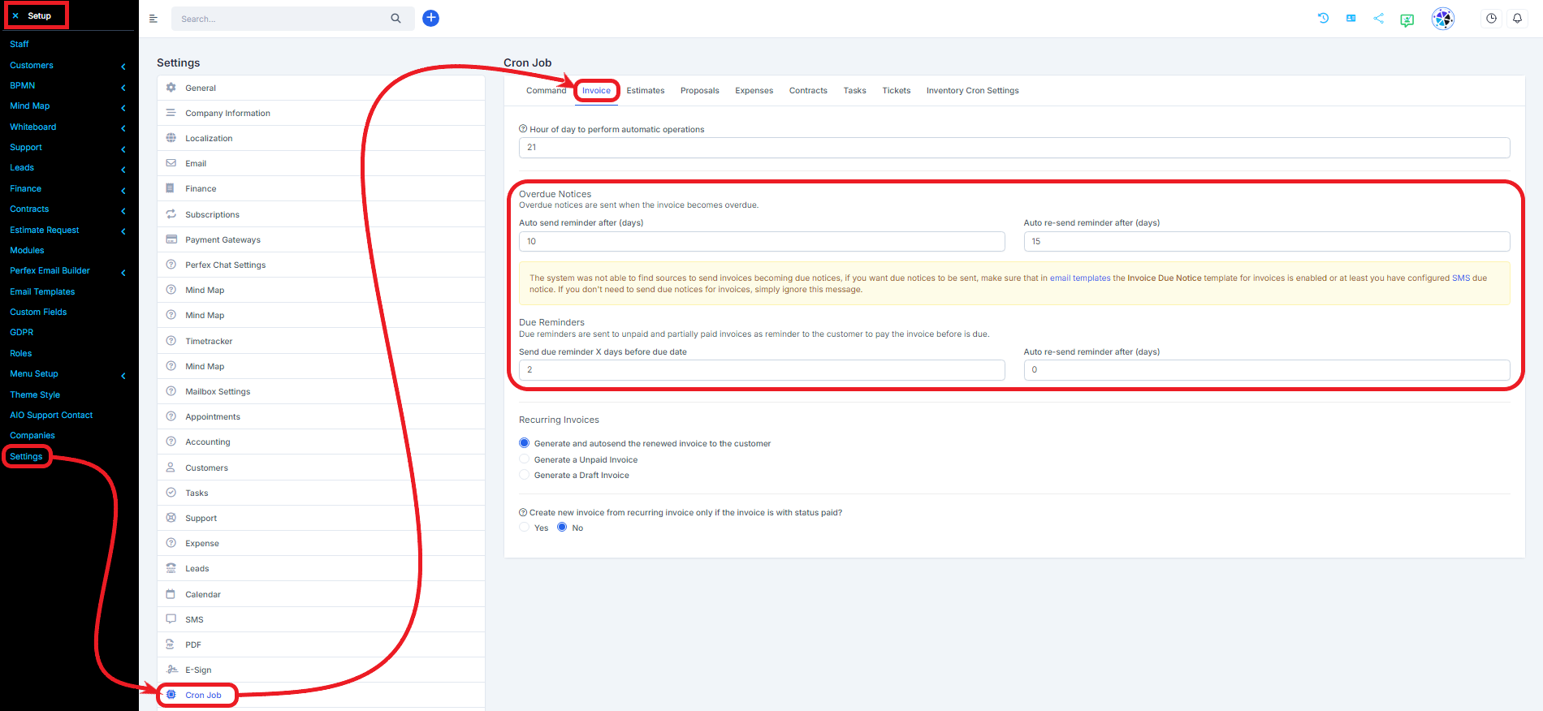This screenshot has width=1543, height=711.
Task: Open Company Information settings
Action: pyautogui.click(x=321, y=113)
